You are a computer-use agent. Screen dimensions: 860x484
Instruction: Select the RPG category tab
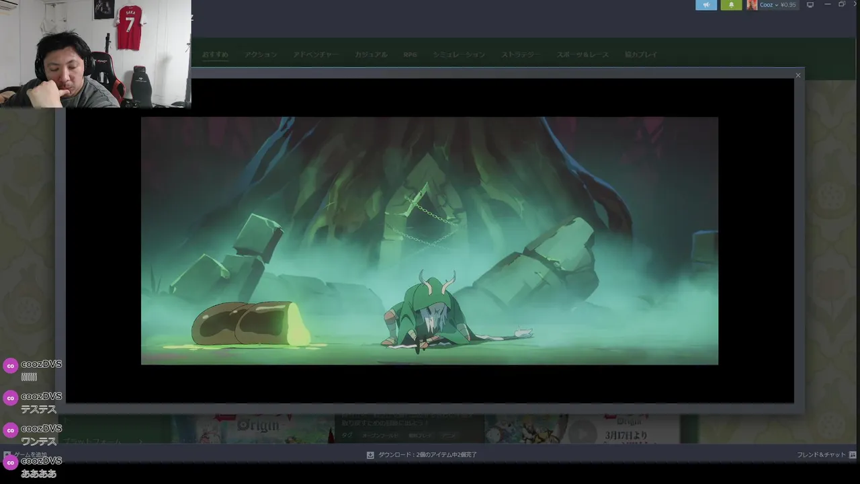[x=410, y=54]
